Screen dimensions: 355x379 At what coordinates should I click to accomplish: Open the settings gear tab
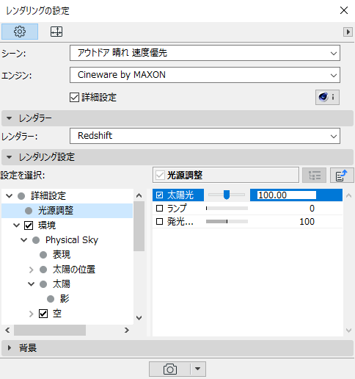point(20,32)
